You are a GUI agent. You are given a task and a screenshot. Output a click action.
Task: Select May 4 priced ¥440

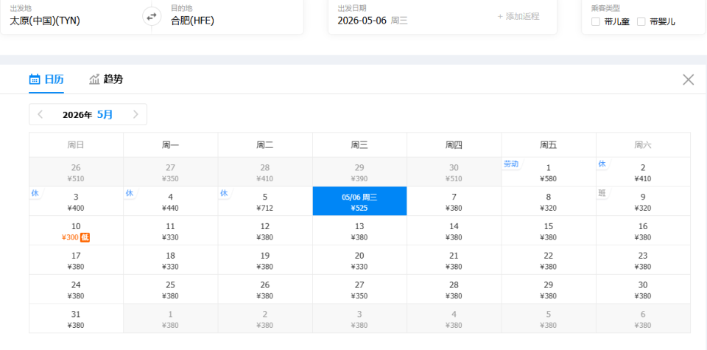point(171,201)
